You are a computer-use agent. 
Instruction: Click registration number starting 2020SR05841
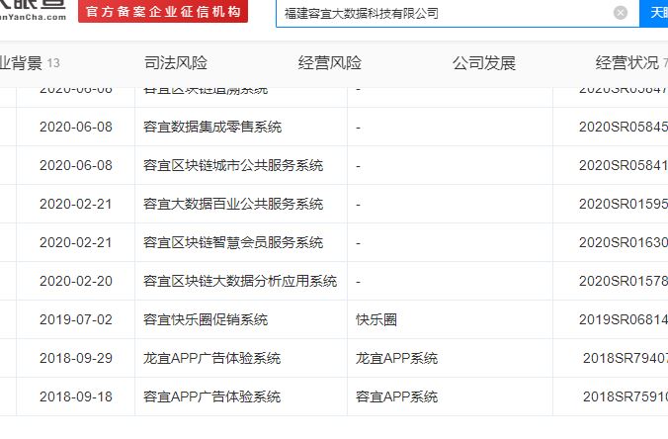[624, 165]
